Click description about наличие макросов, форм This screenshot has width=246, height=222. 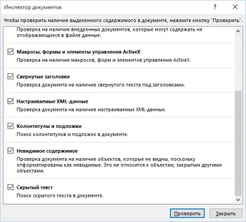(x=104, y=60)
